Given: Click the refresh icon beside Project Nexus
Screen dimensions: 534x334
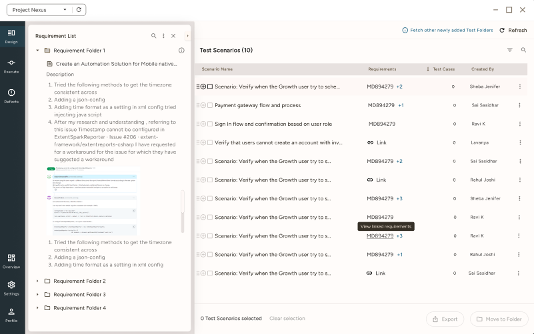Looking at the screenshot, I should [79, 10].
